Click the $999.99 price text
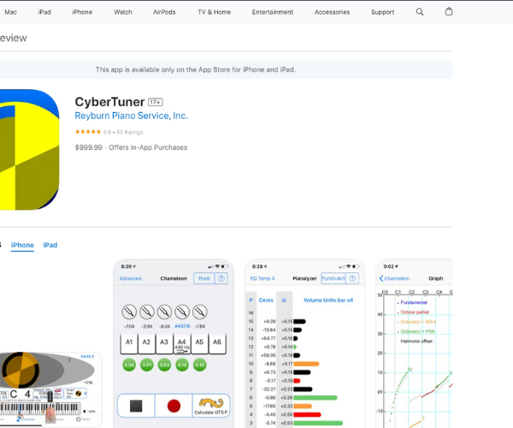 coord(88,147)
